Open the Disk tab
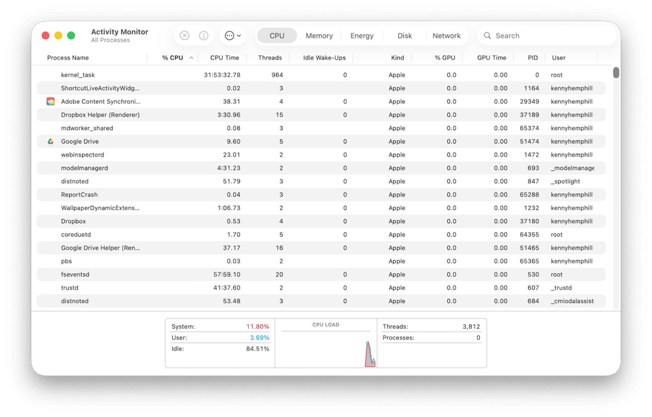This screenshot has height=417, width=652. (405, 36)
